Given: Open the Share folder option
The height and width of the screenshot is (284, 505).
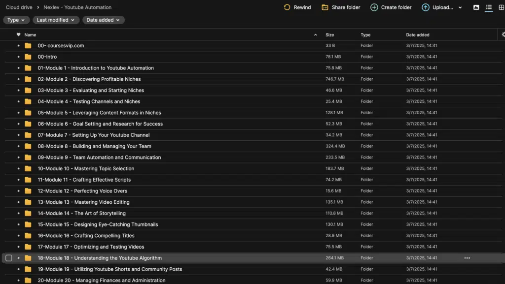Looking at the screenshot, I should click(x=341, y=7).
